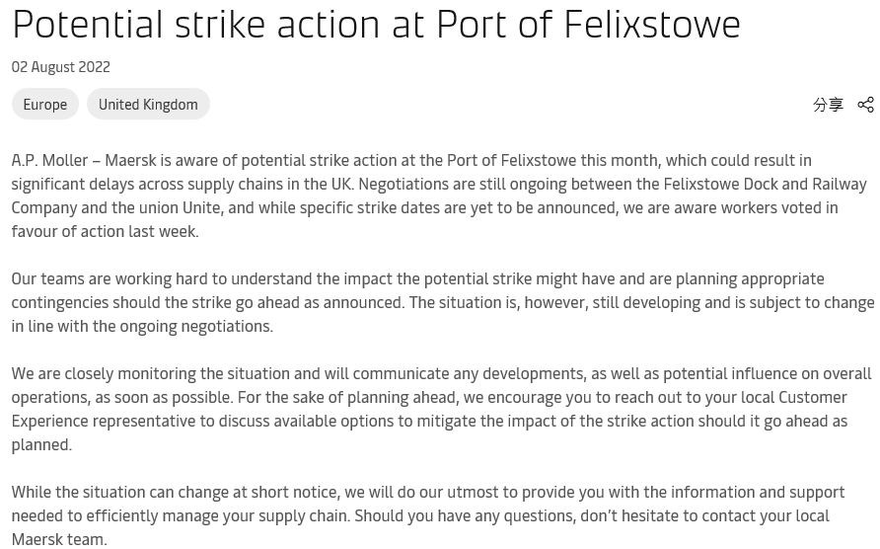Click the 分享 share label
This screenshot has width=880, height=549.
pos(828,105)
